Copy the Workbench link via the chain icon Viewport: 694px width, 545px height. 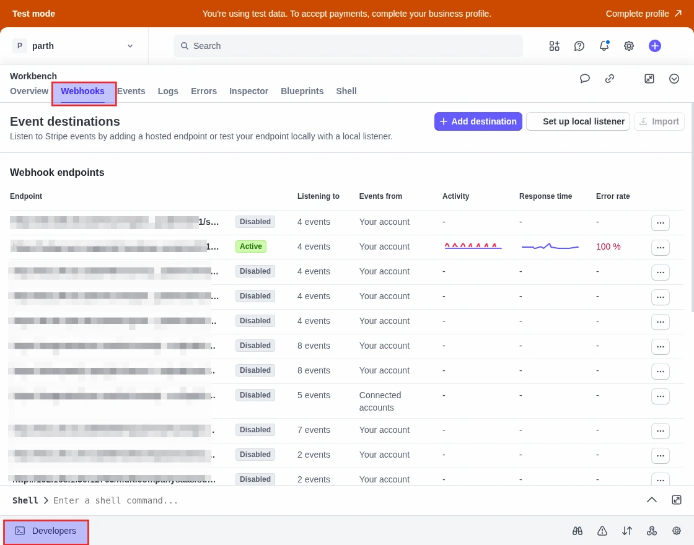(x=610, y=79)
